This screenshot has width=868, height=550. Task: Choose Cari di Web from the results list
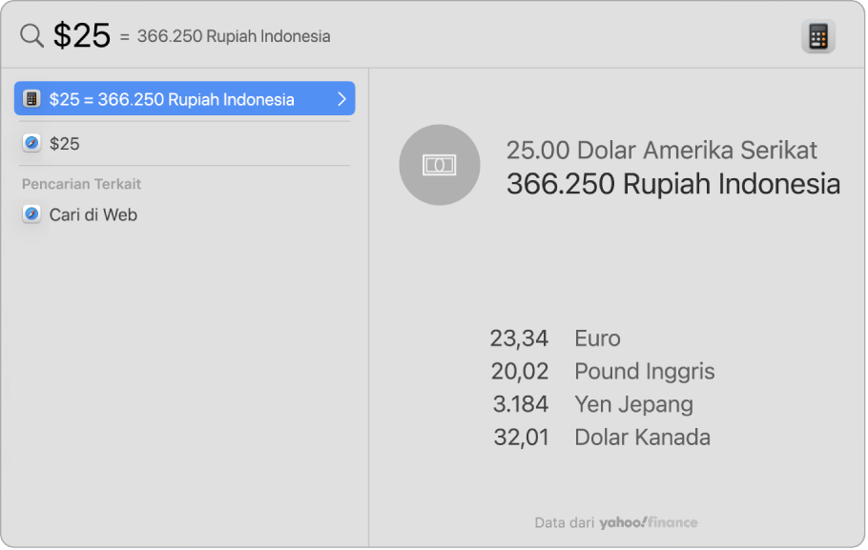[93, 214]
